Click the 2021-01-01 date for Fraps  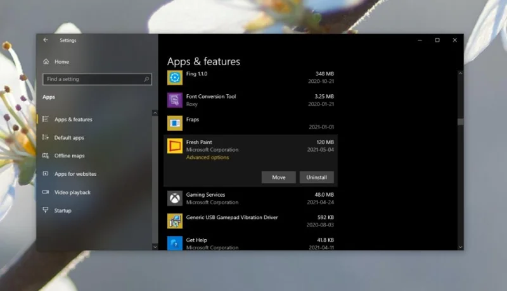click(x=321, y=127)
